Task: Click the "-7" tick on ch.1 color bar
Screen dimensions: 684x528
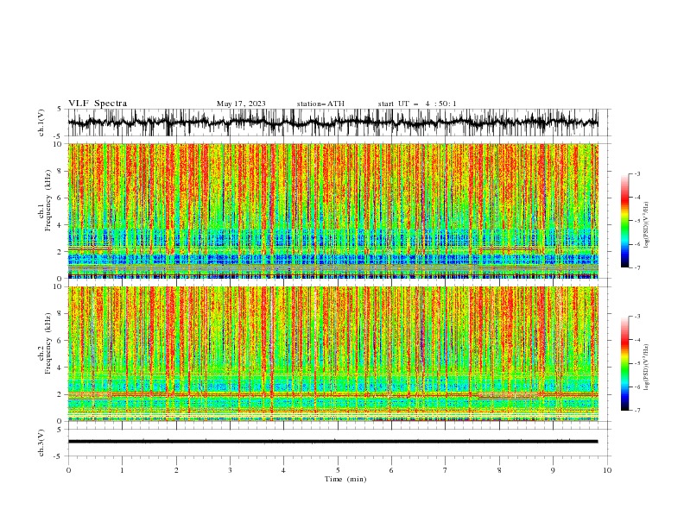Action: click(x=637, y=268)
